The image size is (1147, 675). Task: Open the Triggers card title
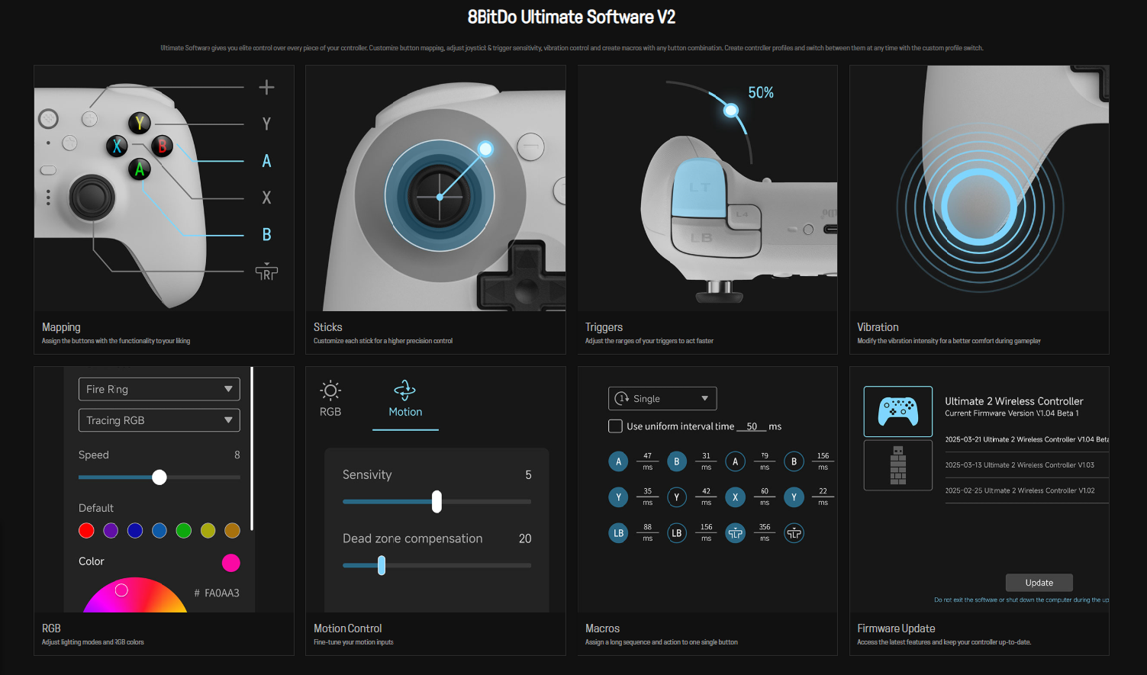[x=604, y=327]
